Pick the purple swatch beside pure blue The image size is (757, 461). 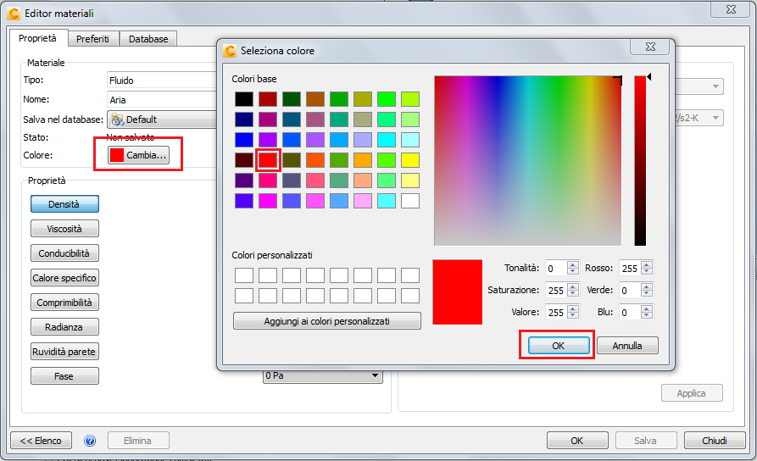[x=268, y=140]
